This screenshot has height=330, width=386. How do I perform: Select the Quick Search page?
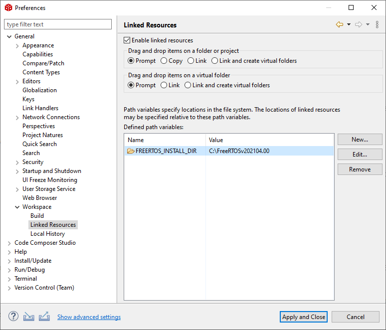coord(39,144)
